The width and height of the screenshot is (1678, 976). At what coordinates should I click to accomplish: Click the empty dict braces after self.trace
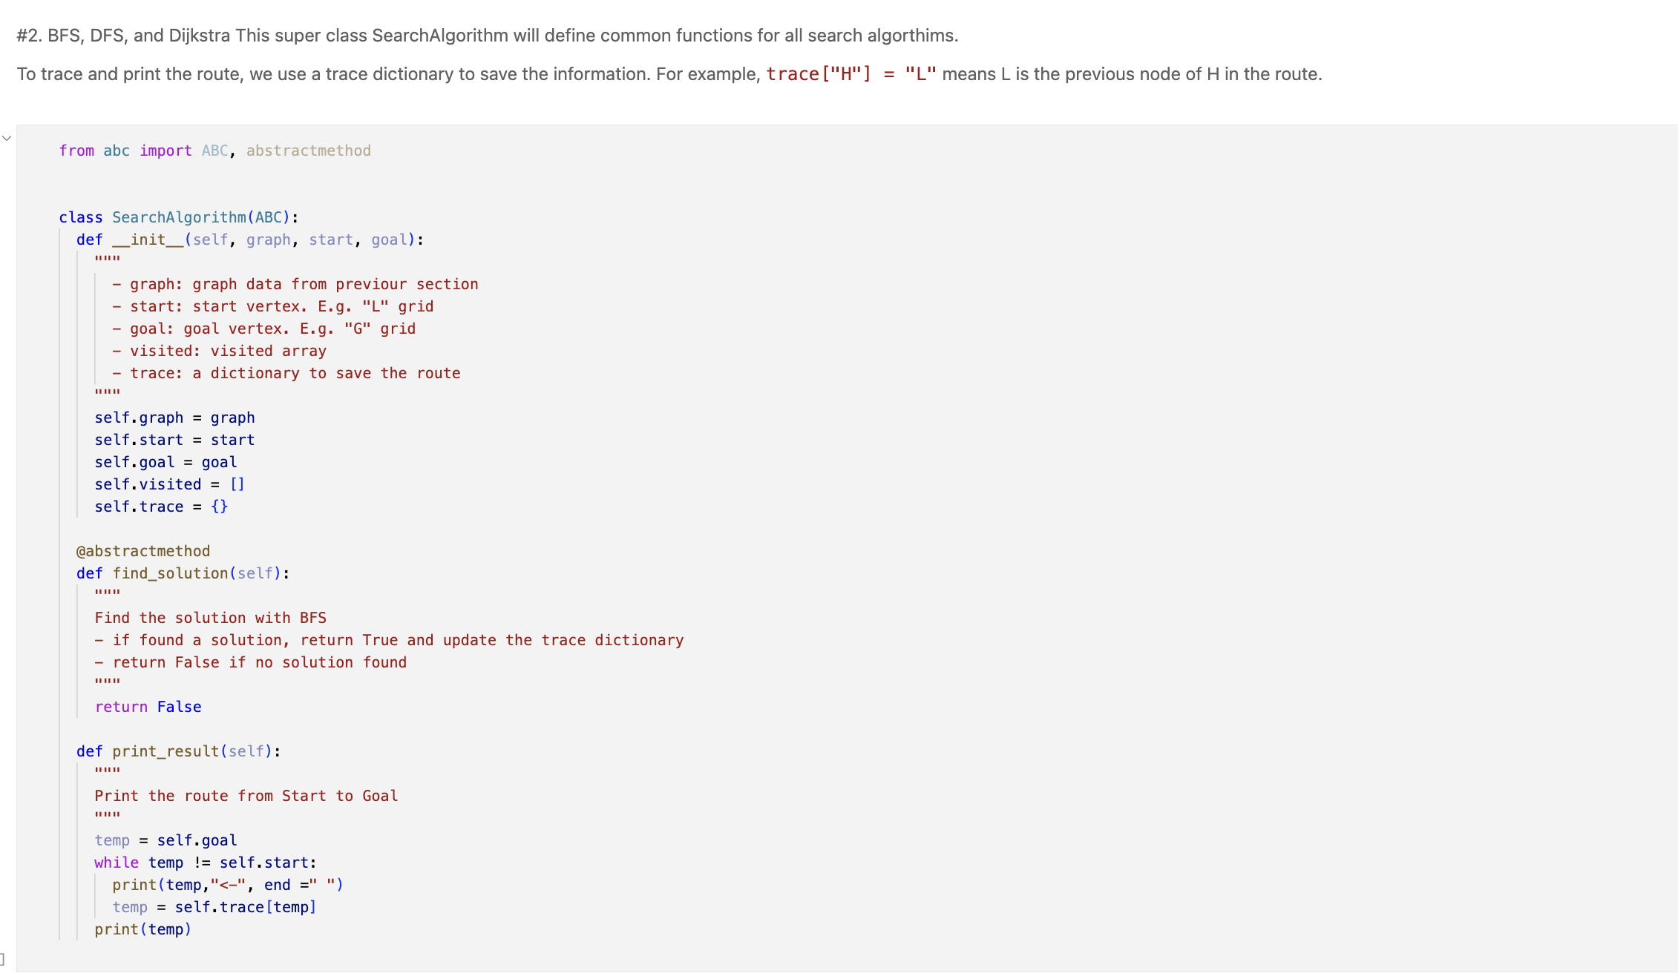[x=219, y=507]
